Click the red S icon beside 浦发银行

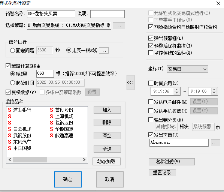(x=10, y=110)
